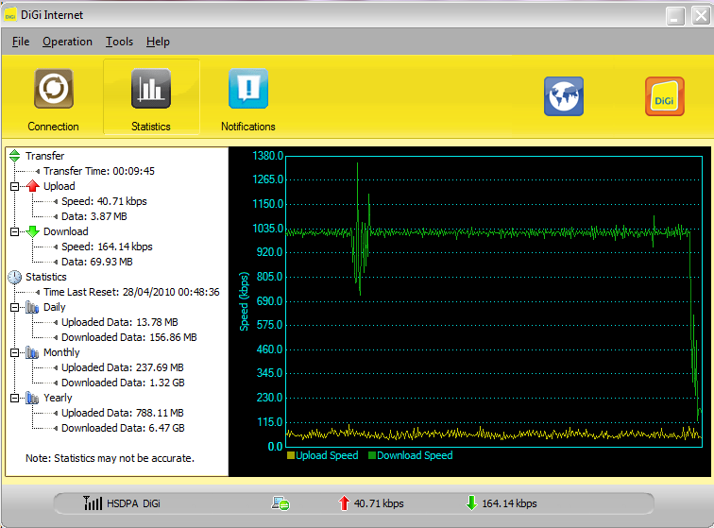Select the Statistics chart icon
The image size is (714, 528).
point(151,90)
